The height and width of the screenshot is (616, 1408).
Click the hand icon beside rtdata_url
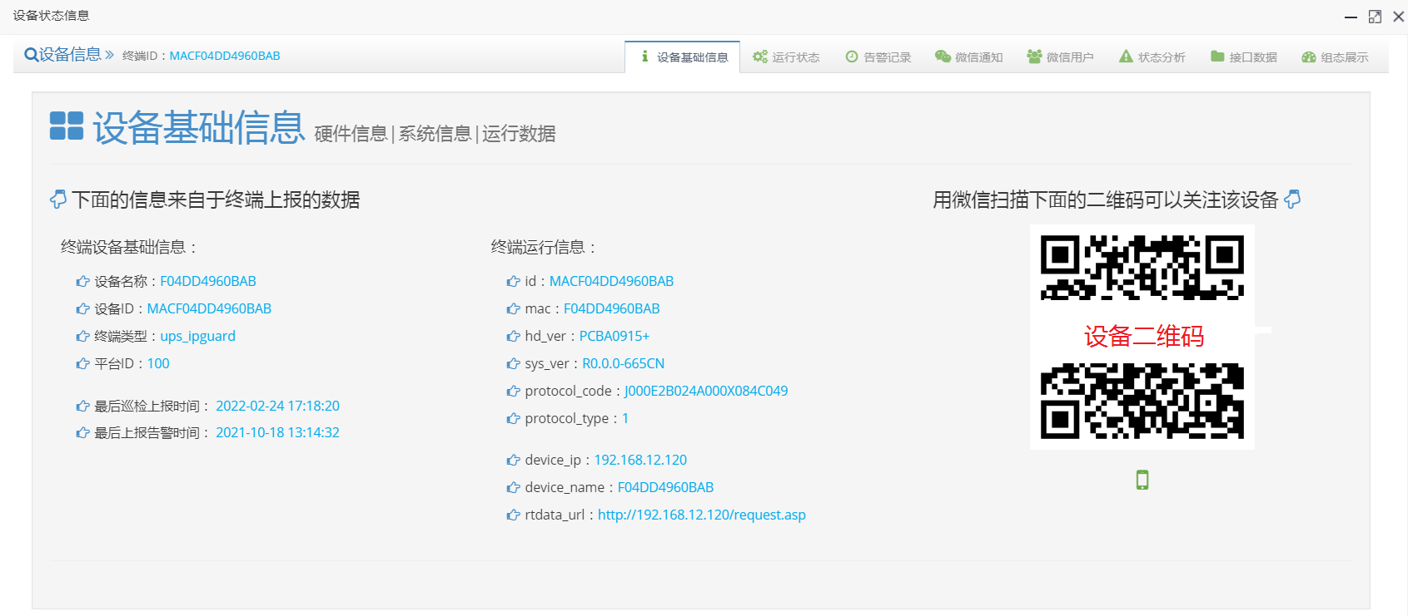[x=513, y=515]
